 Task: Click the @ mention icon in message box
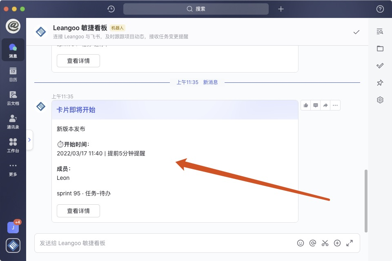pos(313,243)
